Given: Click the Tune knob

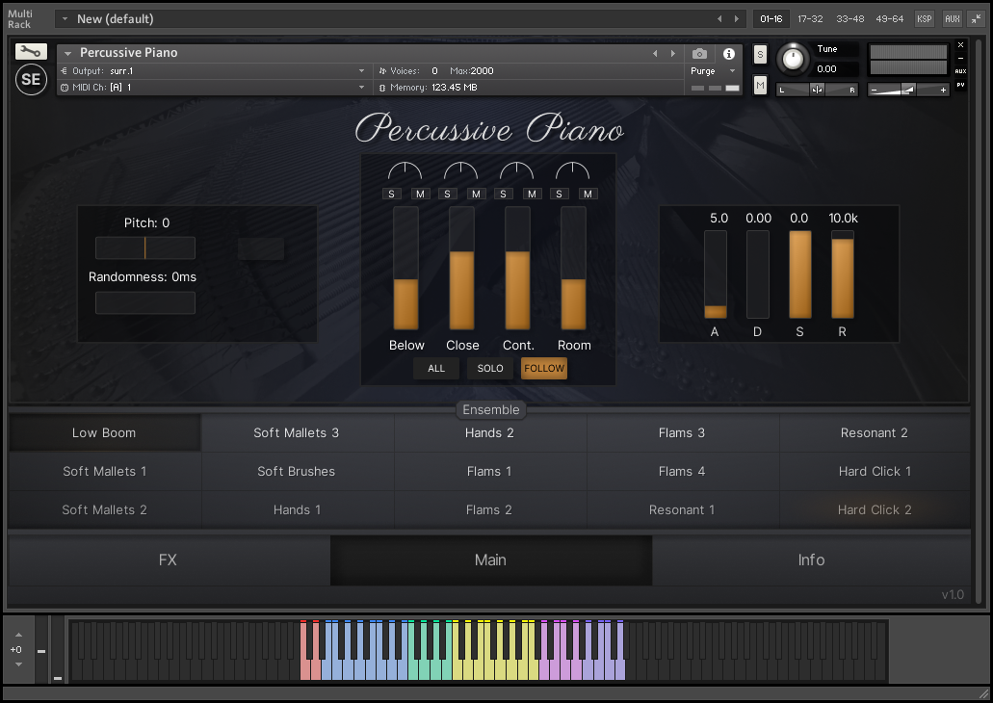Looking at the screenshot, I should 793,59.
